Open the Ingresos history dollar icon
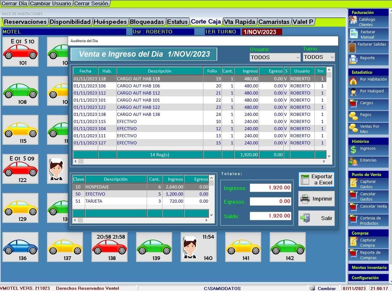The width and height of the screenshot is (392, 291). 353,149
